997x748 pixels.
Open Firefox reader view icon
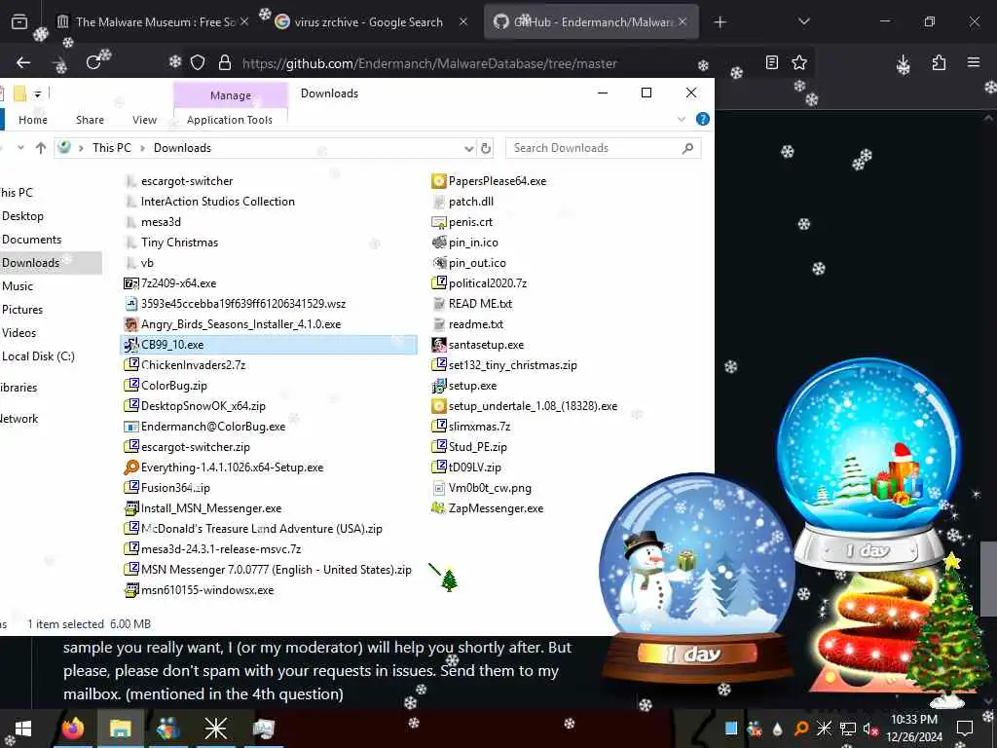pos(772,62)
